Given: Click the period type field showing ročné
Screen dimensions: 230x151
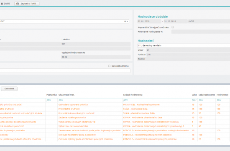Looking at the screenshot, I should [x=209, y=21].
